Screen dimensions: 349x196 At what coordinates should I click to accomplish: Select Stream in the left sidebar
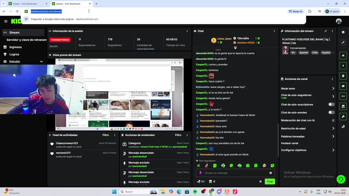[23, 32]
